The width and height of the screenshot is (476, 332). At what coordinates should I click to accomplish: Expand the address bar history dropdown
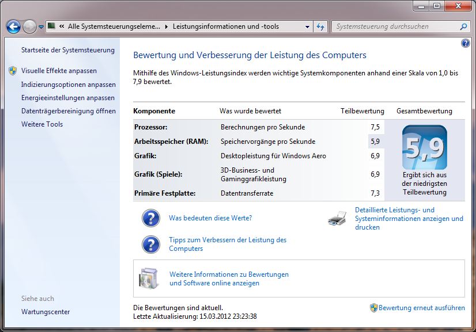[308, 26]
